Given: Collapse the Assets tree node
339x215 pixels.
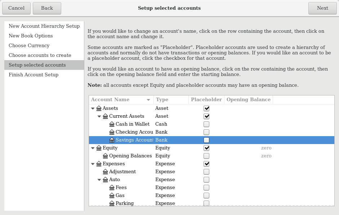Looking at the screenshot, I should (93, 108).
